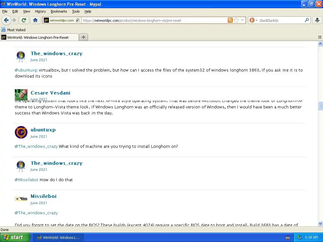
Task: Open the Windows start menu
Action: 15,237
